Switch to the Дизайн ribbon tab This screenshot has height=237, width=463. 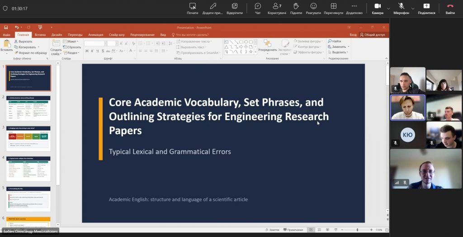click(57, 35)
